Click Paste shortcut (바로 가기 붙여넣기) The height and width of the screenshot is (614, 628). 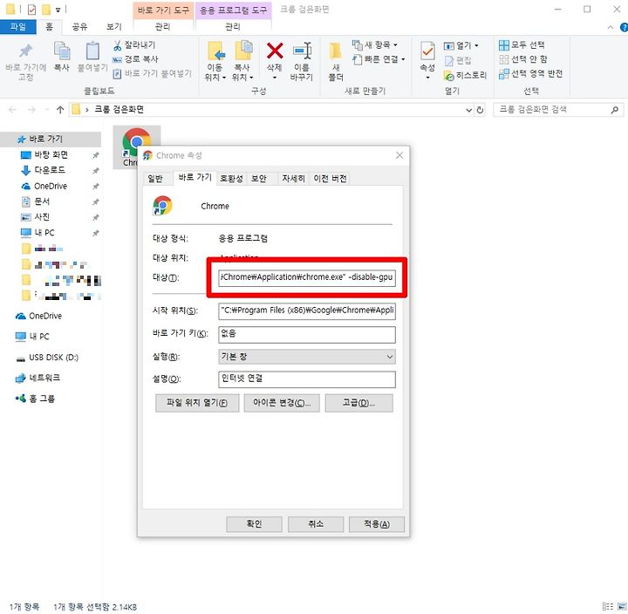pos(152,73)
